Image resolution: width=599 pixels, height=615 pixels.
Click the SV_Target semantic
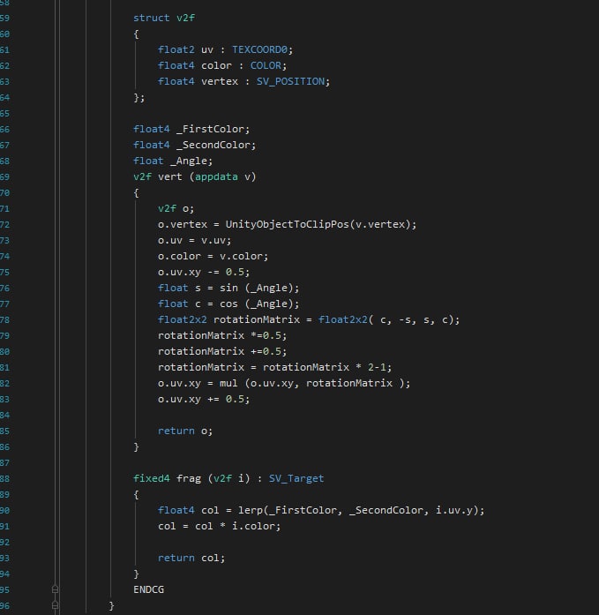[296, 478]
